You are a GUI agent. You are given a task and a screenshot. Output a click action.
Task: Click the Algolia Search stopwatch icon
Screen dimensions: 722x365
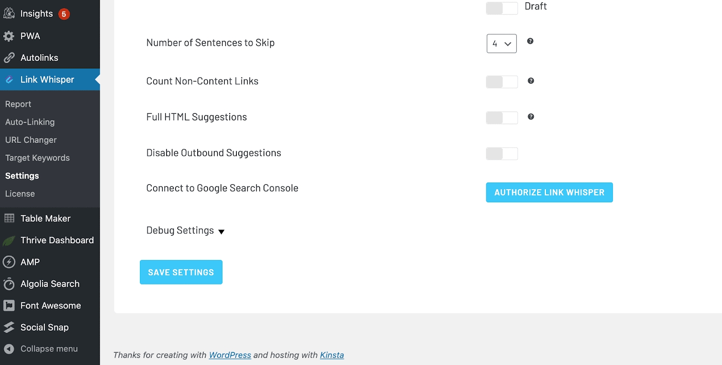(9, 284)
